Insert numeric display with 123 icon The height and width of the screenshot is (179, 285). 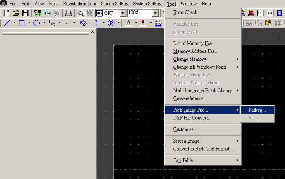click(261, 13)
